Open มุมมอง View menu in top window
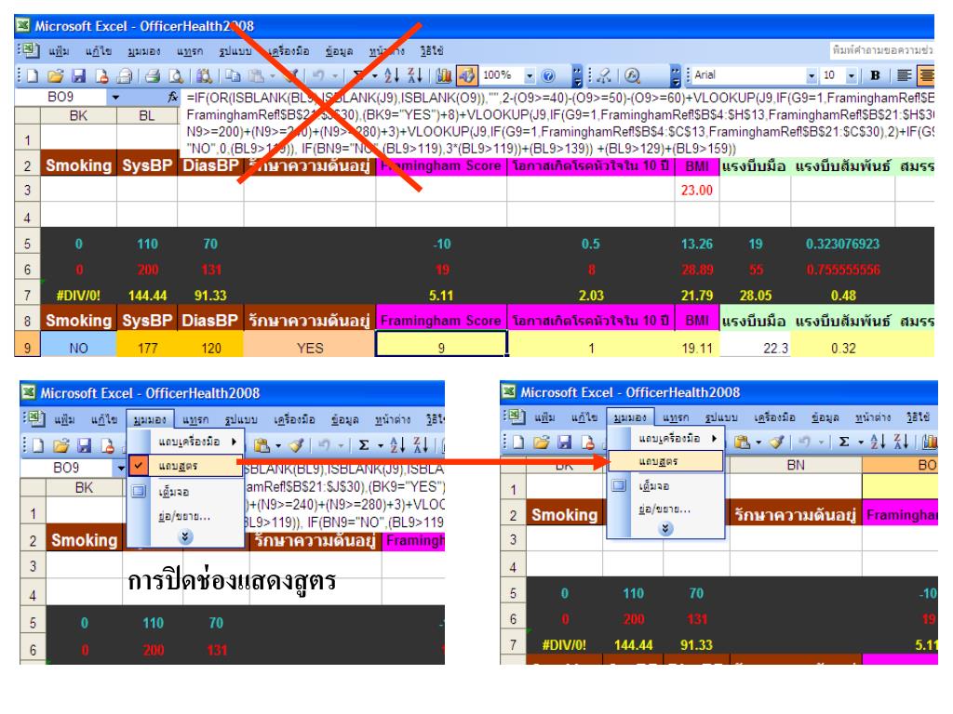This screenshot has width=953, height=714. 144,51
